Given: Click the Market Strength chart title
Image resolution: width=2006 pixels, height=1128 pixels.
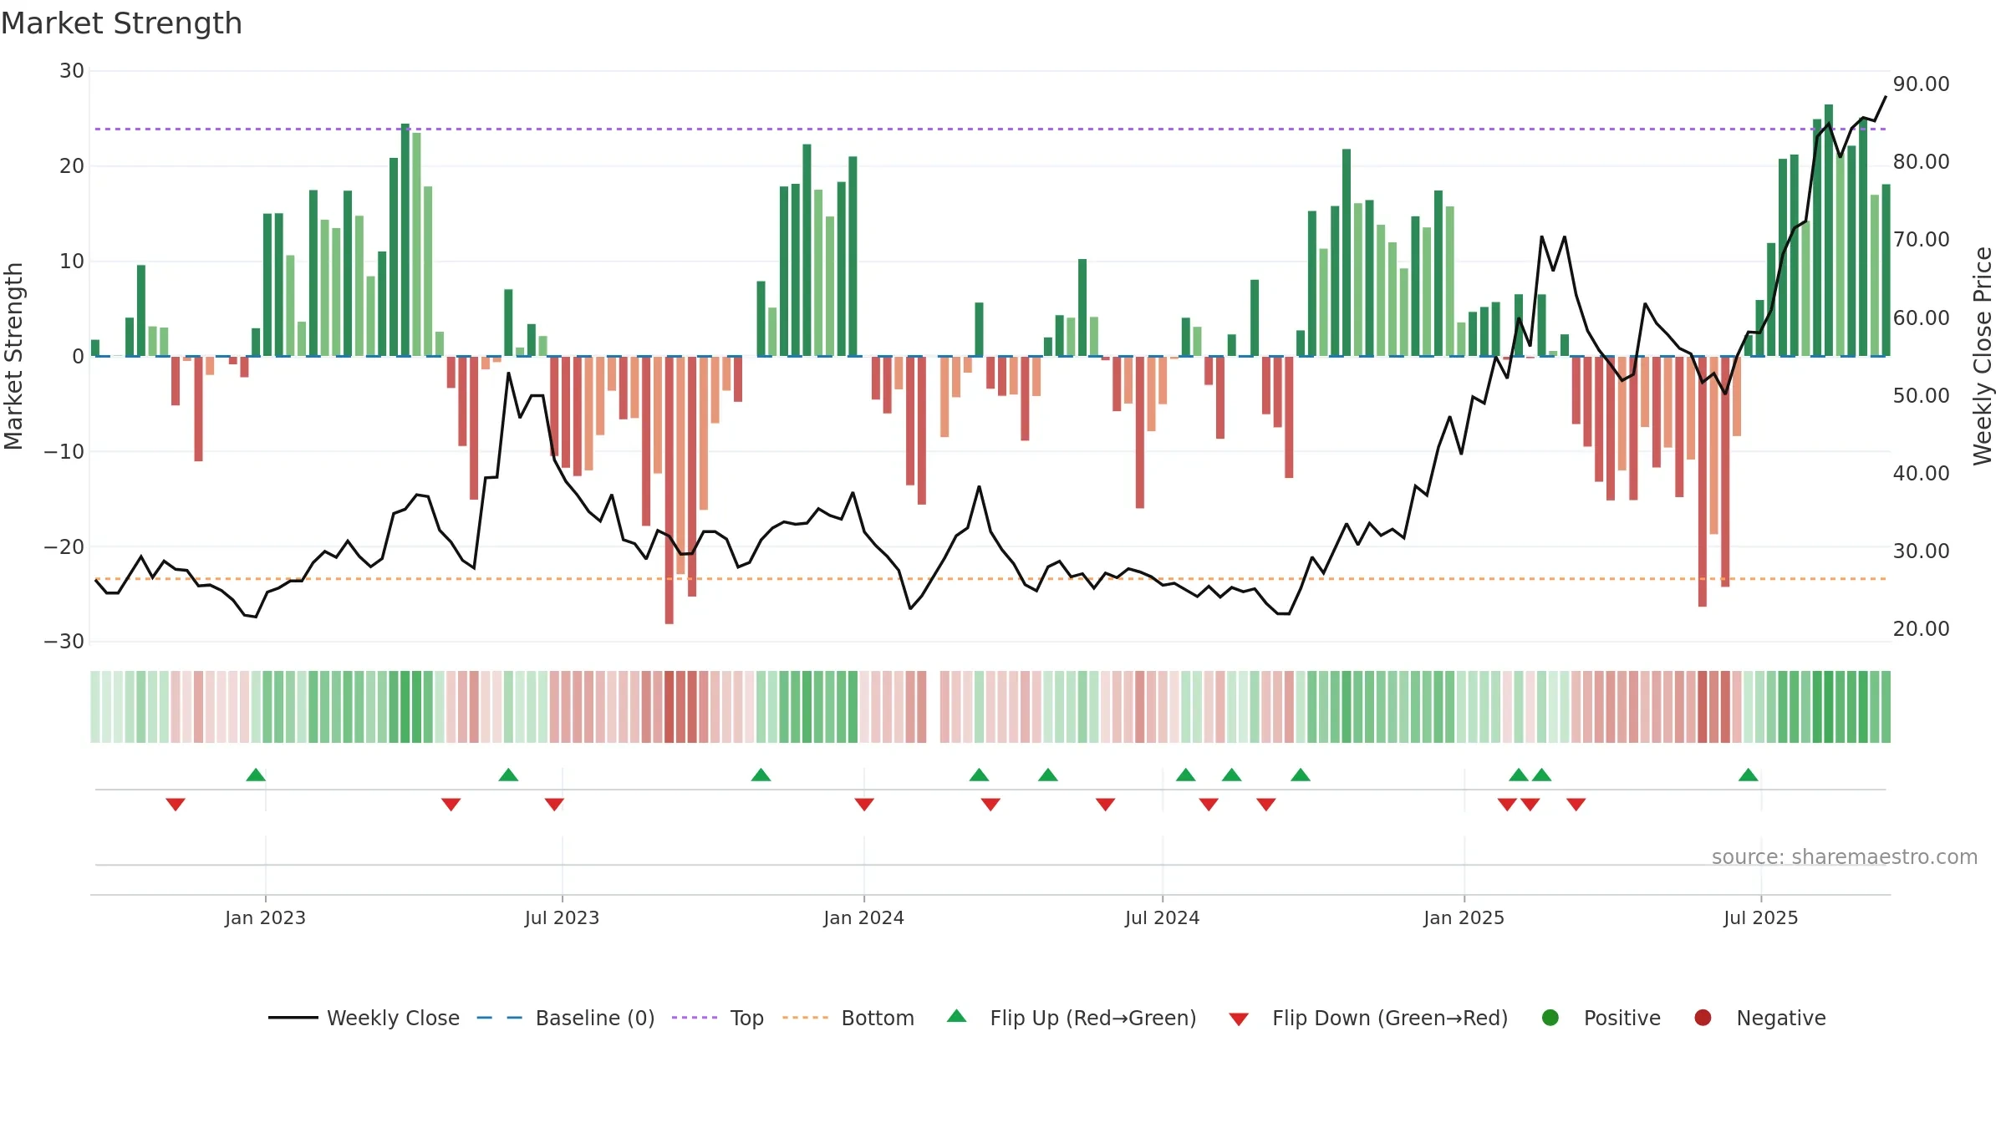Looking at the screenshot, I should pos(121,23).
